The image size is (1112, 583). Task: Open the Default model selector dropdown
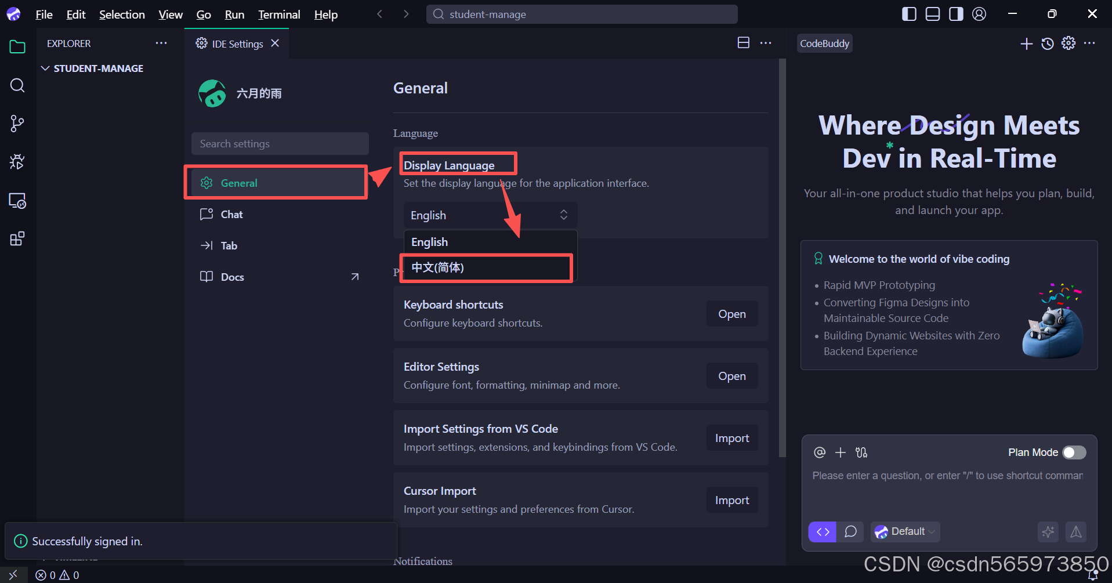tap(905, 531)
